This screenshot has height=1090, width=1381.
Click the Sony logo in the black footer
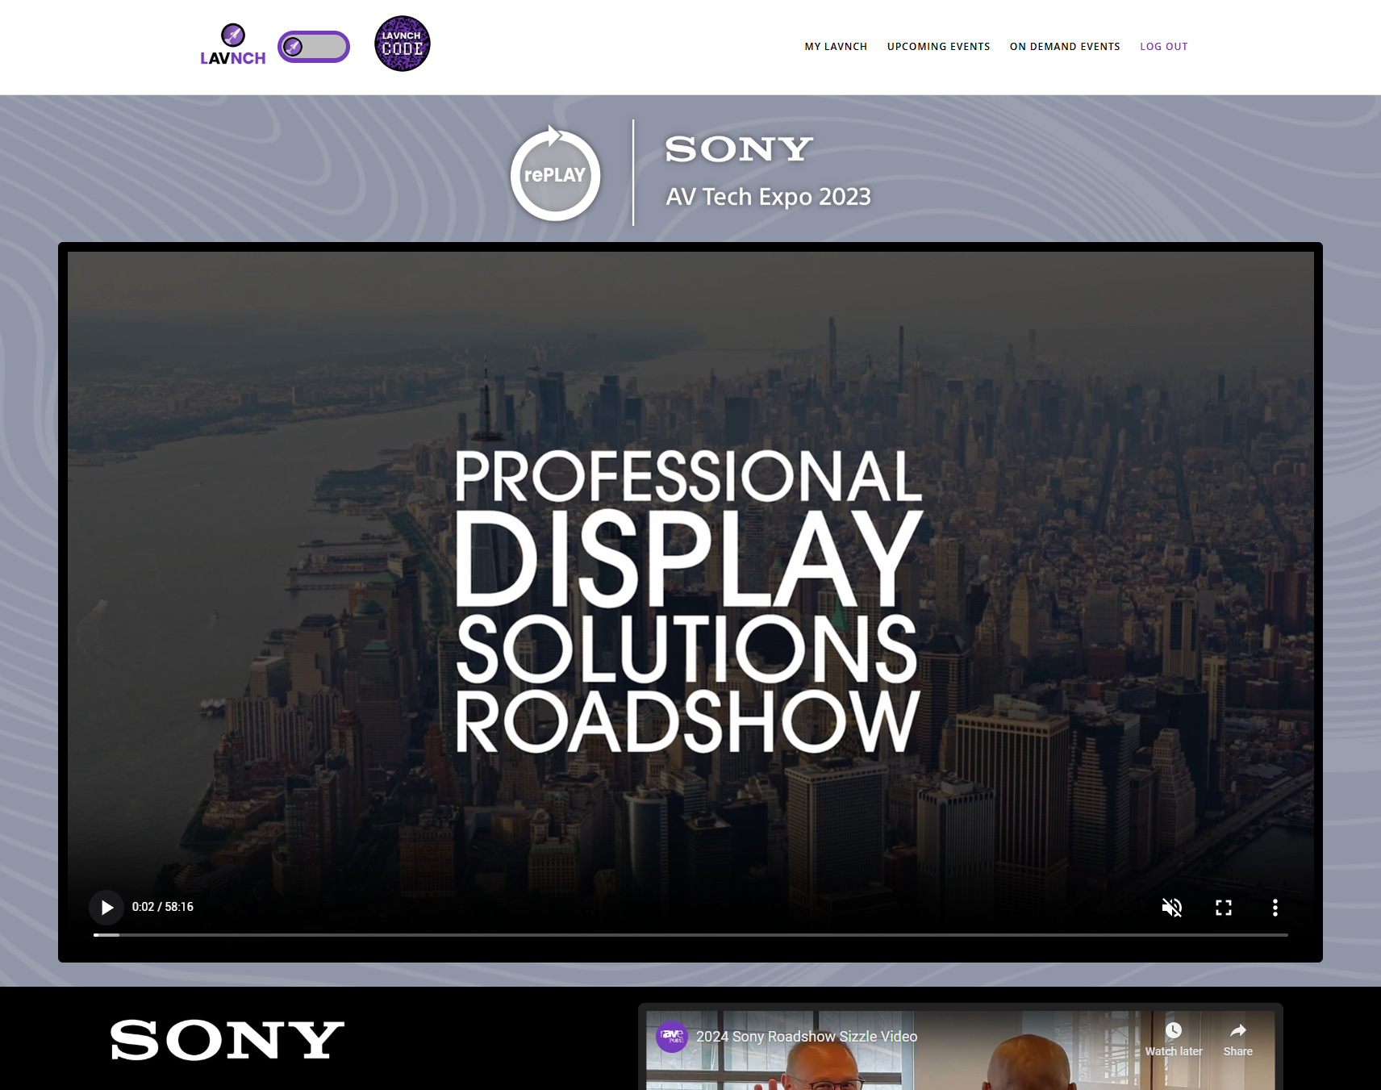(227, 1040)
